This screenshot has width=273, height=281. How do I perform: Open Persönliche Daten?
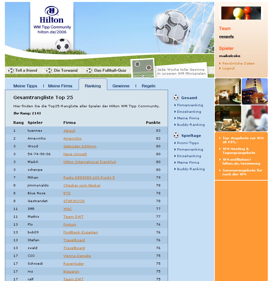(x=239, y=64)
